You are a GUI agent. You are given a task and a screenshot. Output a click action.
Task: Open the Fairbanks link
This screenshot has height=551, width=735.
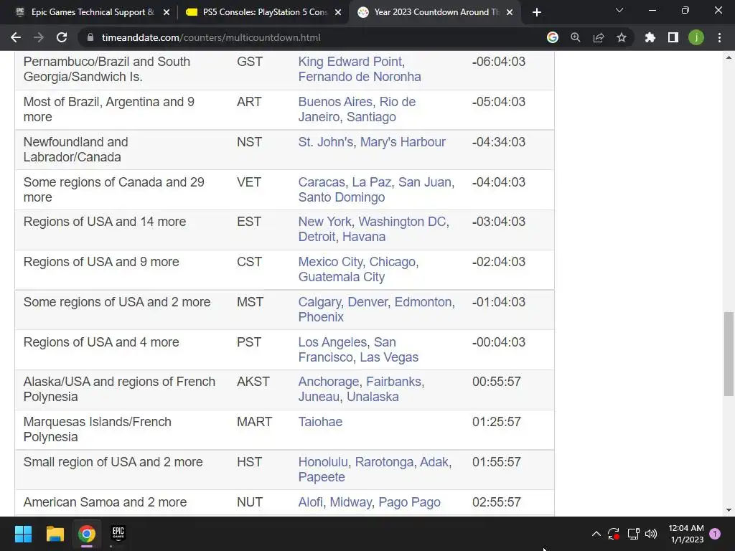[394, 382]
